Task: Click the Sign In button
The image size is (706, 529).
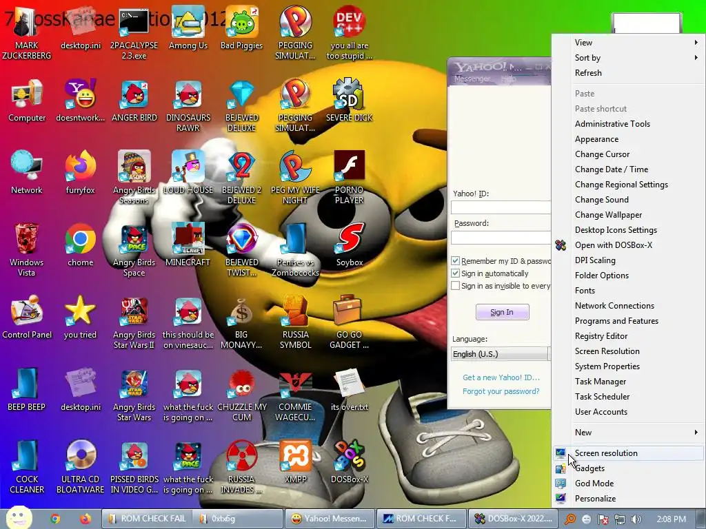Action: 502,312
